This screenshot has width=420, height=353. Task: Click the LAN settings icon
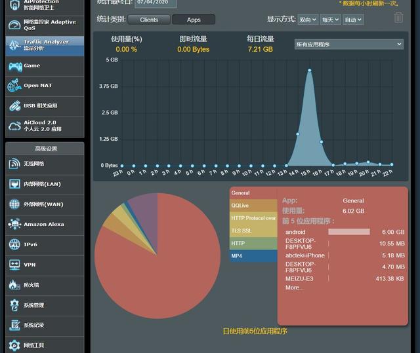tap(14, 184)
